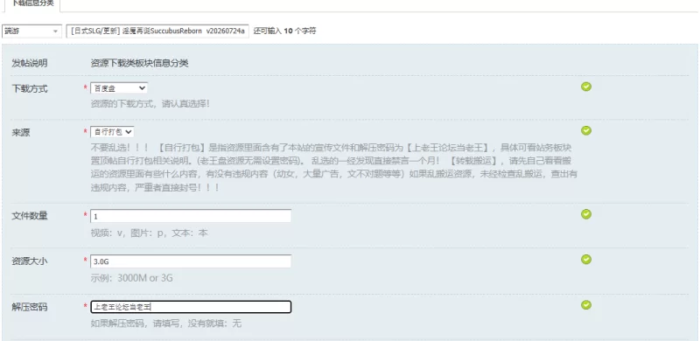The width and height of the screenshot is (700, 341).
Task: Click the 资源大小 field label
Action: pos(30,261)
